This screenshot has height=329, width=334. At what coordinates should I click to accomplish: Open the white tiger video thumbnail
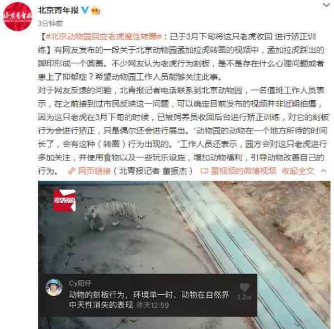(184, 255)
